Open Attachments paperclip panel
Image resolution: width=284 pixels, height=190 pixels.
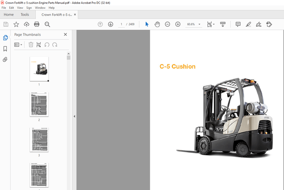[5, 60]
